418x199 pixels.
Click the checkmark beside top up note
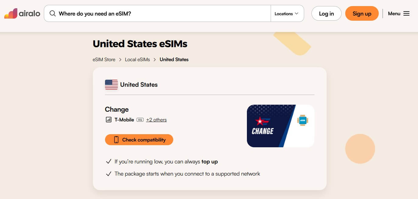pyautogui.click(x=108, y=162)
